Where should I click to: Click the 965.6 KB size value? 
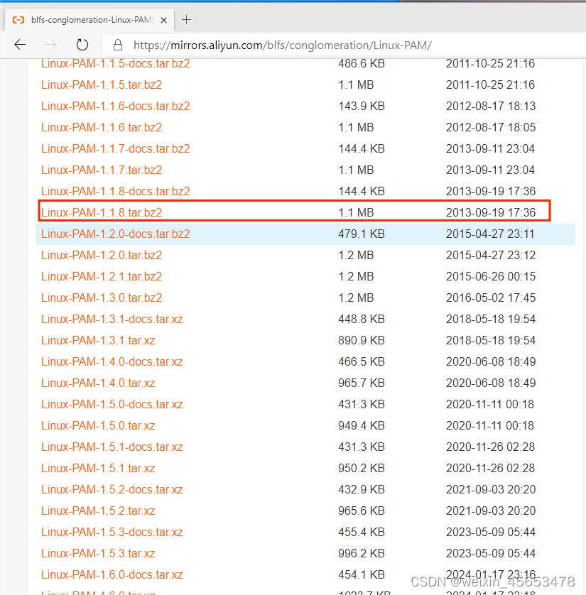click(362, 511)
